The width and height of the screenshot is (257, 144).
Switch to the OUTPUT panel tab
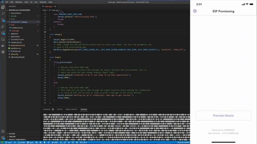click(x=60, y=109)
